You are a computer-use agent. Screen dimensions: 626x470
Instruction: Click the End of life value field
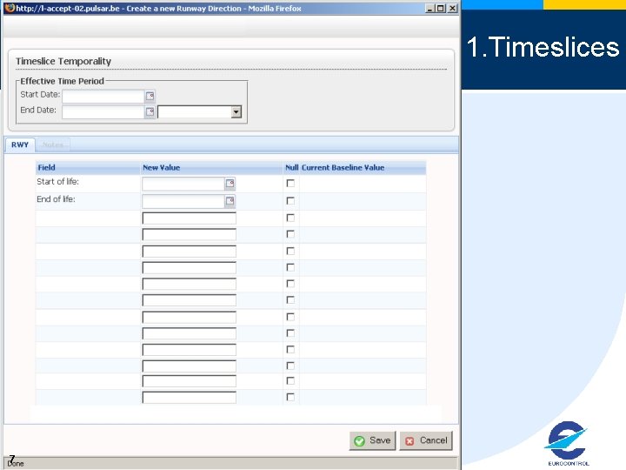click(183, 201)
